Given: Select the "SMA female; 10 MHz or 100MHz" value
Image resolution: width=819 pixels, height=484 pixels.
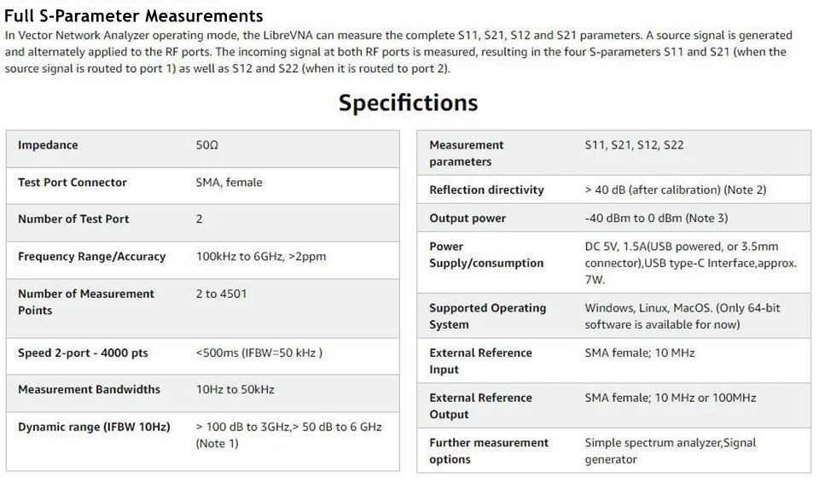Looking at the screenshot, I should pyautogui.click(x=670, y=398).
